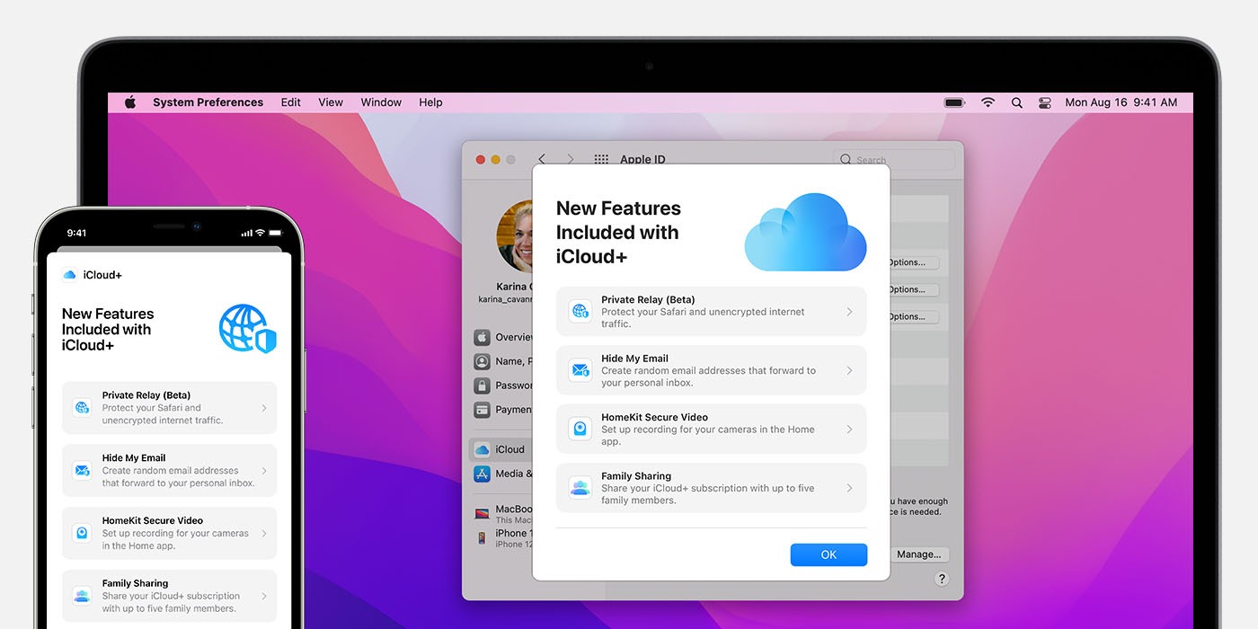Click the Manage... button
The height and width of the screenshot is (629, 1258).
[x=920, y=554]
